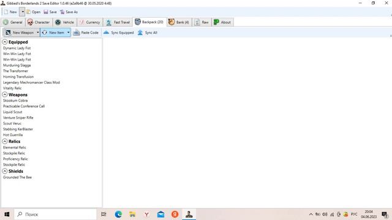Switch to the General tab

click(x=13, y=22)
